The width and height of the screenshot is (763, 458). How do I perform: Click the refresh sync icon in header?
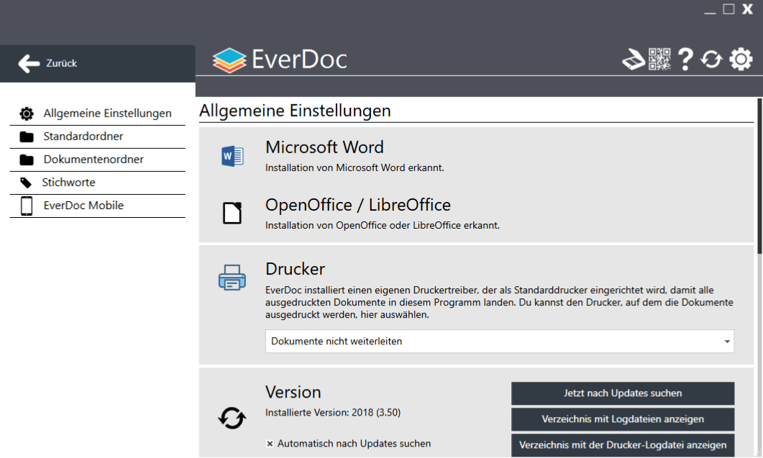coord(711,60)
